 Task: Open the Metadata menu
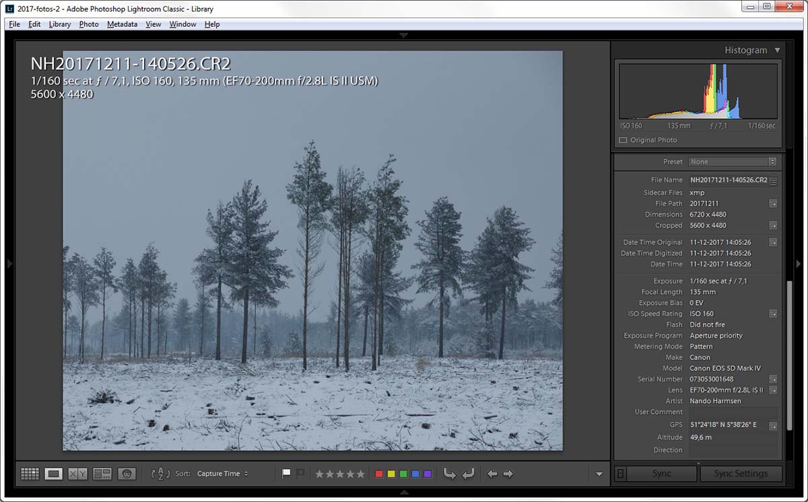click(122, 24)
